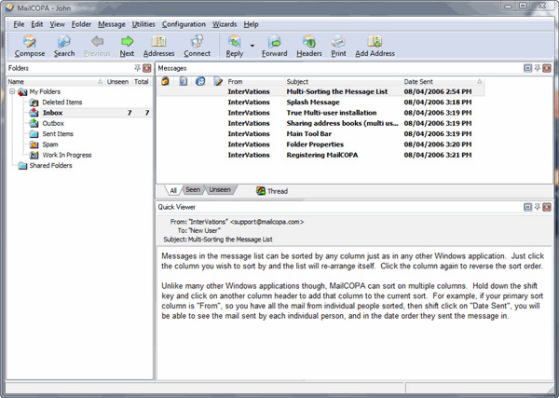Open the Edit menu
Screen dimensions: 559x398
36,24
